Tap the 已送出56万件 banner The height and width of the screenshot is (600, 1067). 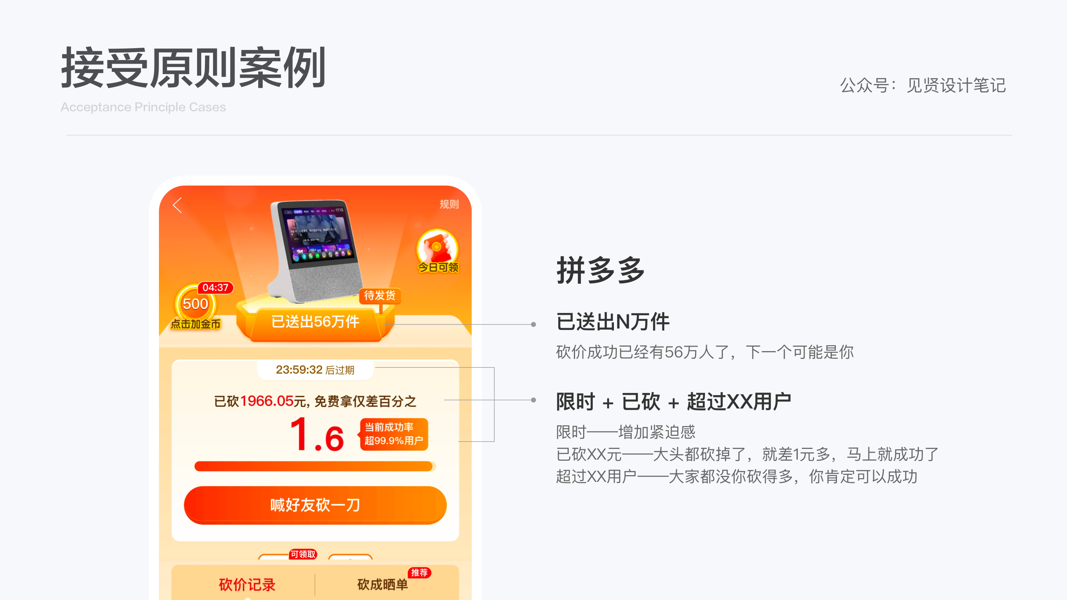pos(315,322)
